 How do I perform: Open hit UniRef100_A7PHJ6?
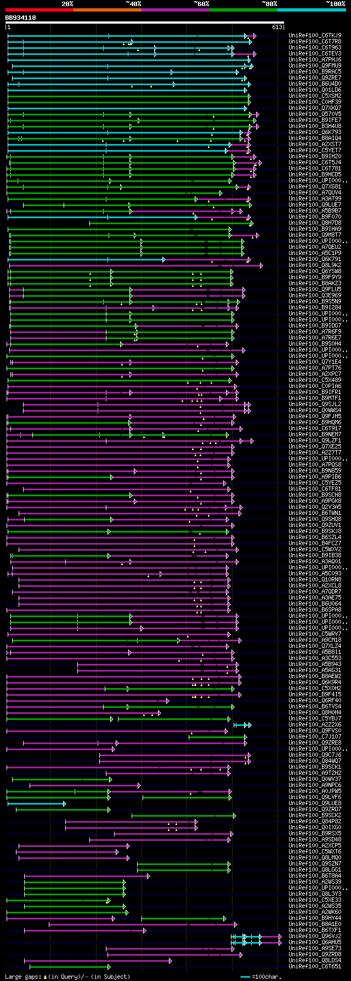point(315,59)
